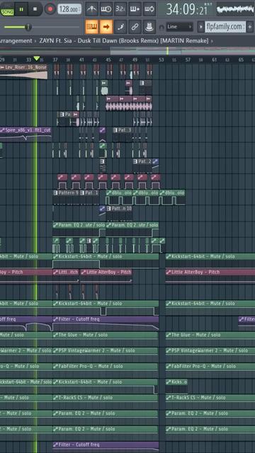Click Arrangement in the breadcrumb
The height and width of the screenshot is (453, 255).
[x=16, y=41]
